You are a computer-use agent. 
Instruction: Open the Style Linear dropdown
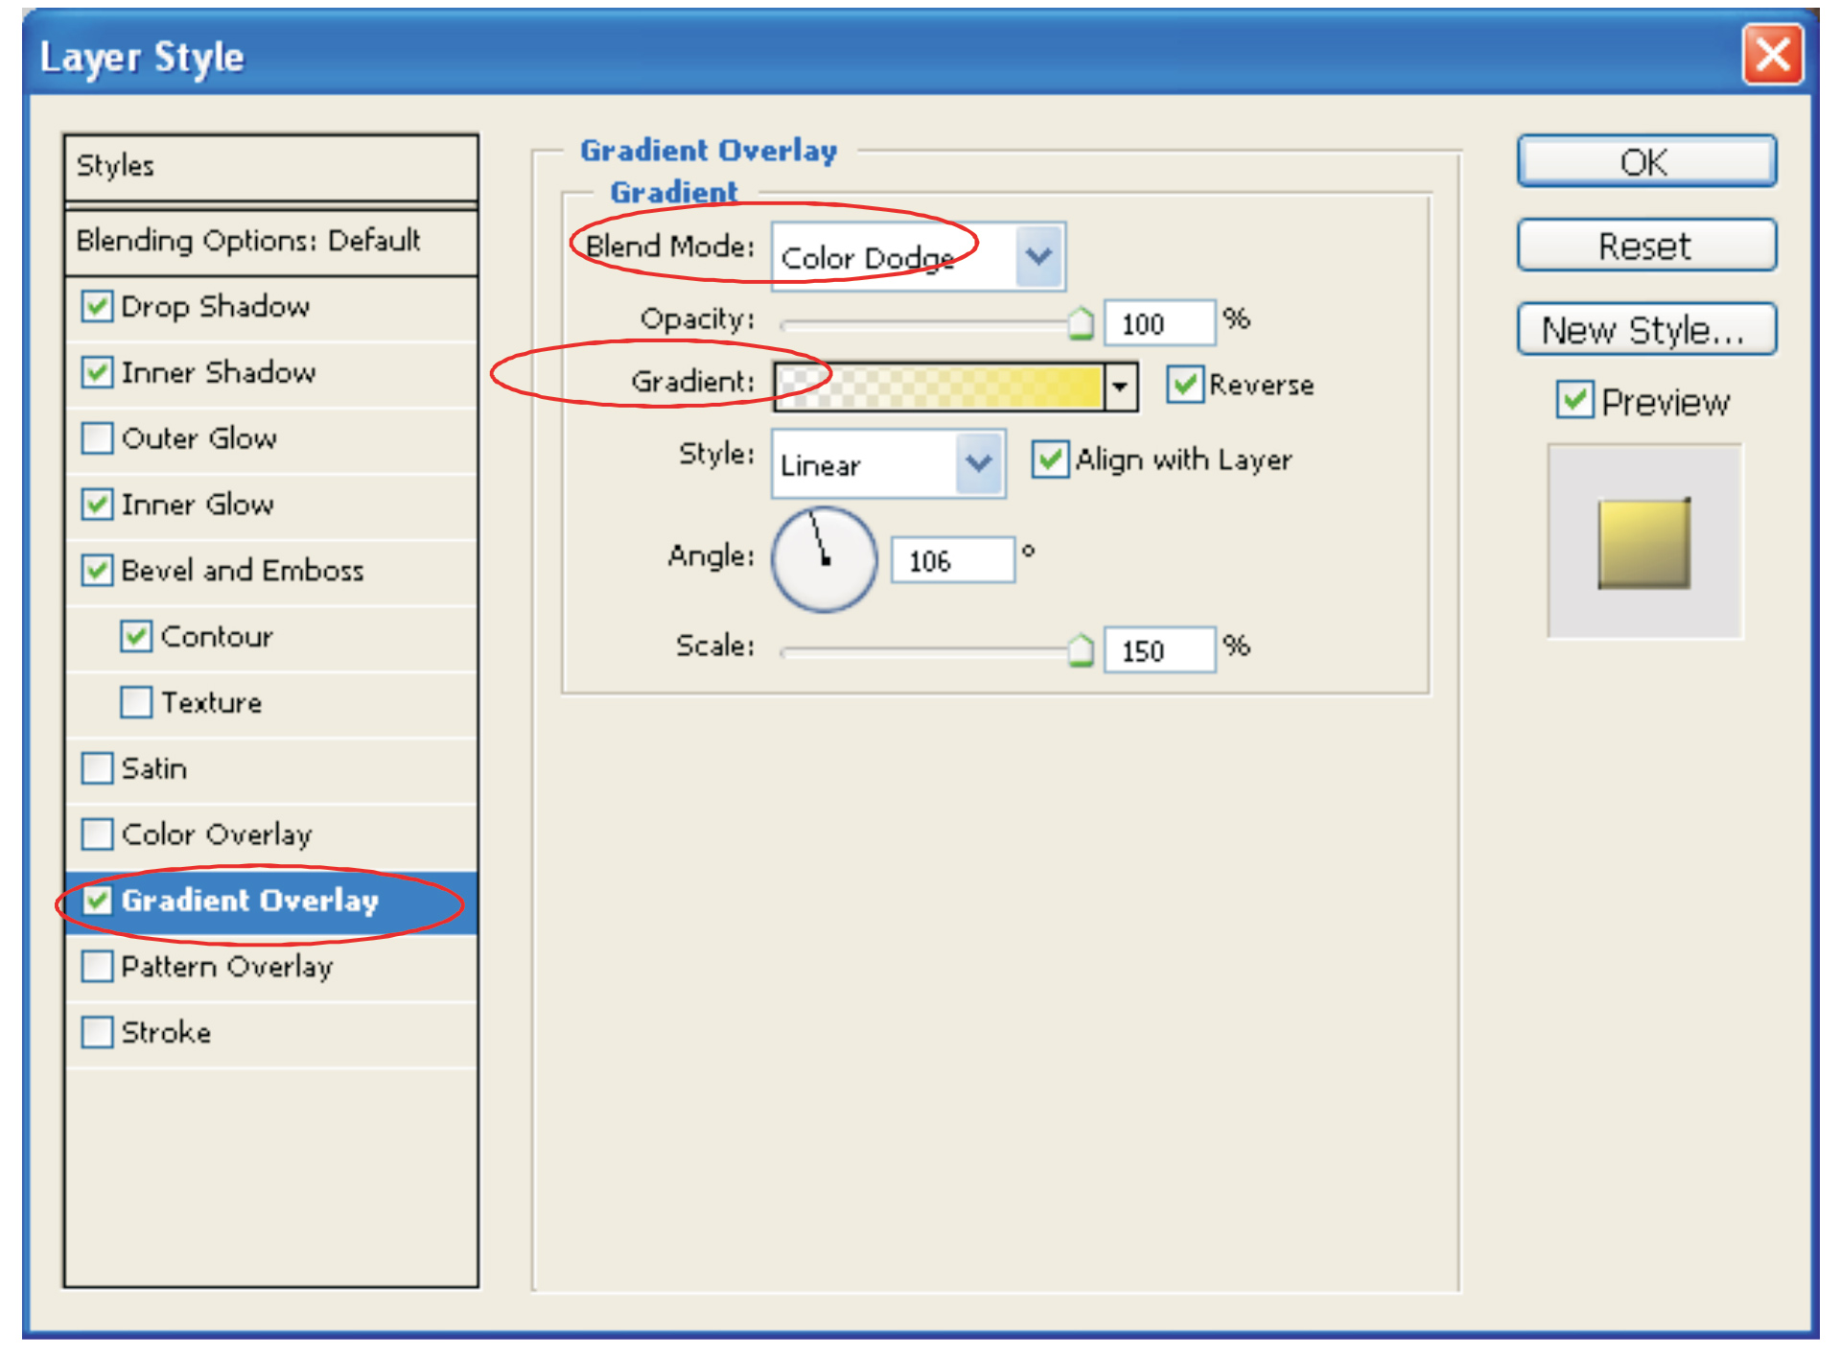point(979,464)
